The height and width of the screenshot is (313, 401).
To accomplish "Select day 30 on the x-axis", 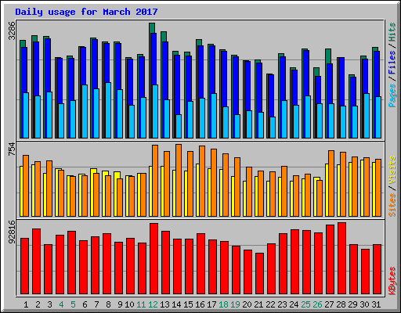I will (x=364, y=304).
